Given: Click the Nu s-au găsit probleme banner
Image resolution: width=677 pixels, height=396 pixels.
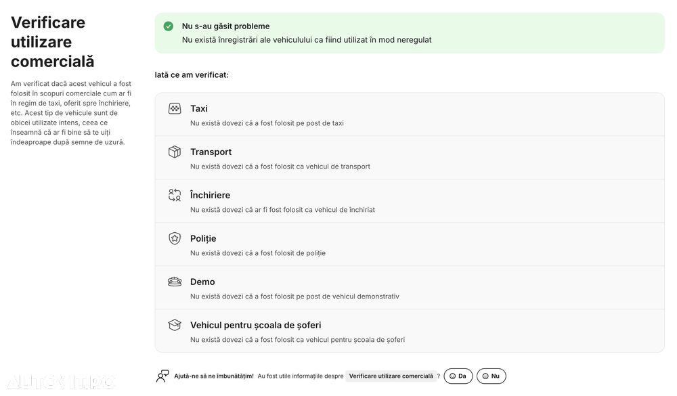Looking at the screenshot, I should point(410,32).
